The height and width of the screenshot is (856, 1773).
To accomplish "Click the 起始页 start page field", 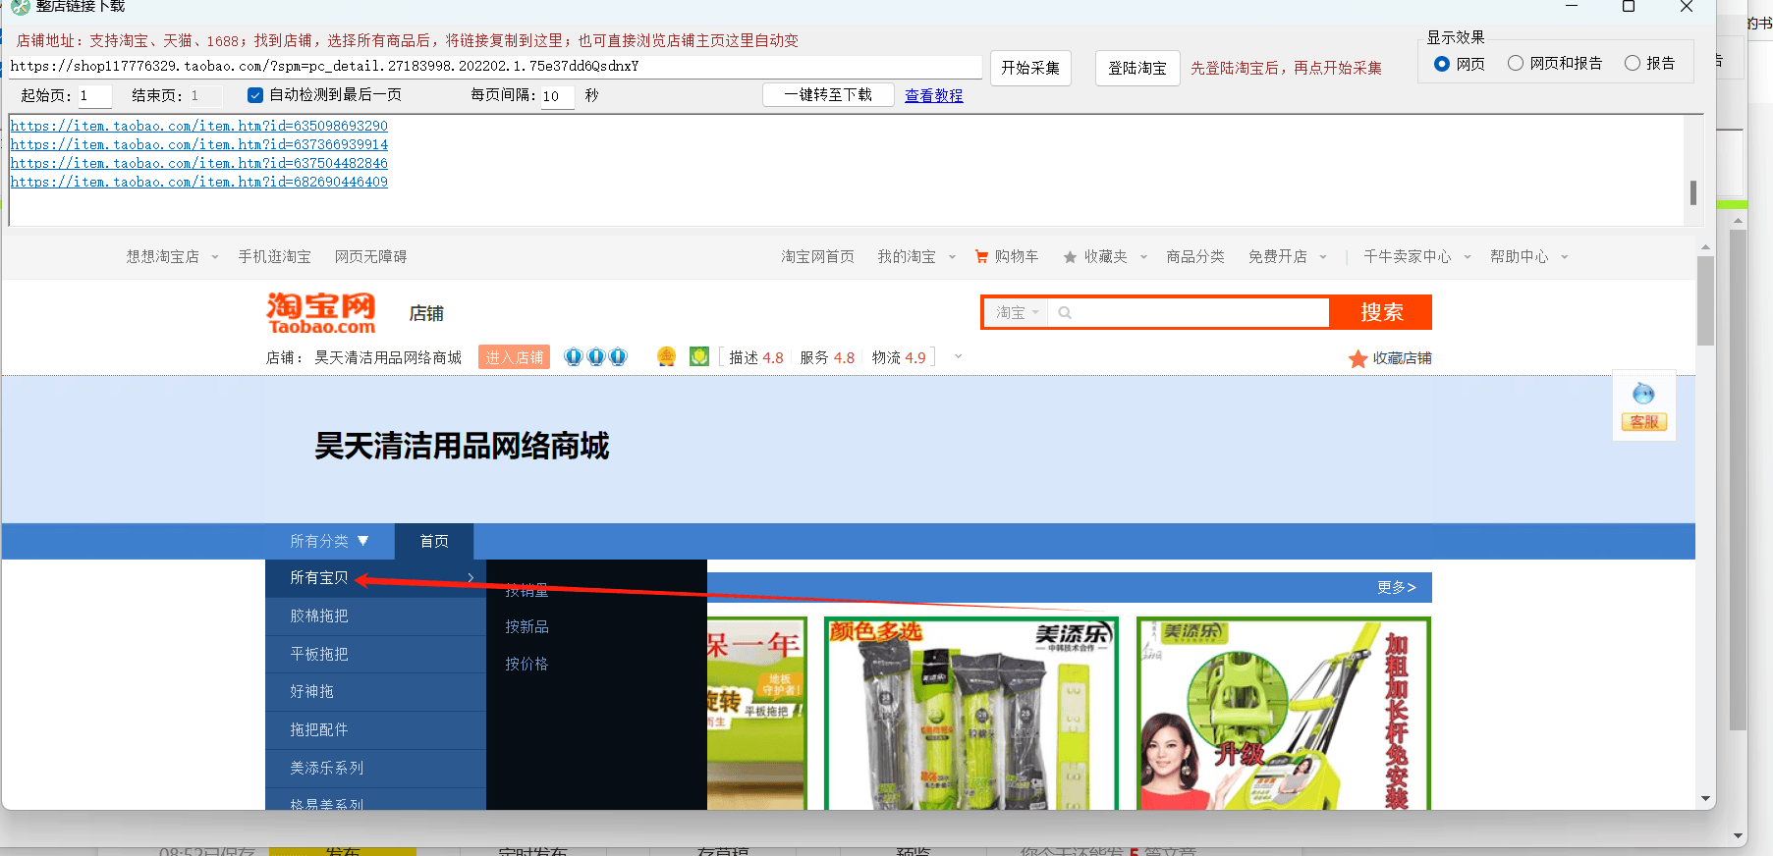I will tap(94, 96).
